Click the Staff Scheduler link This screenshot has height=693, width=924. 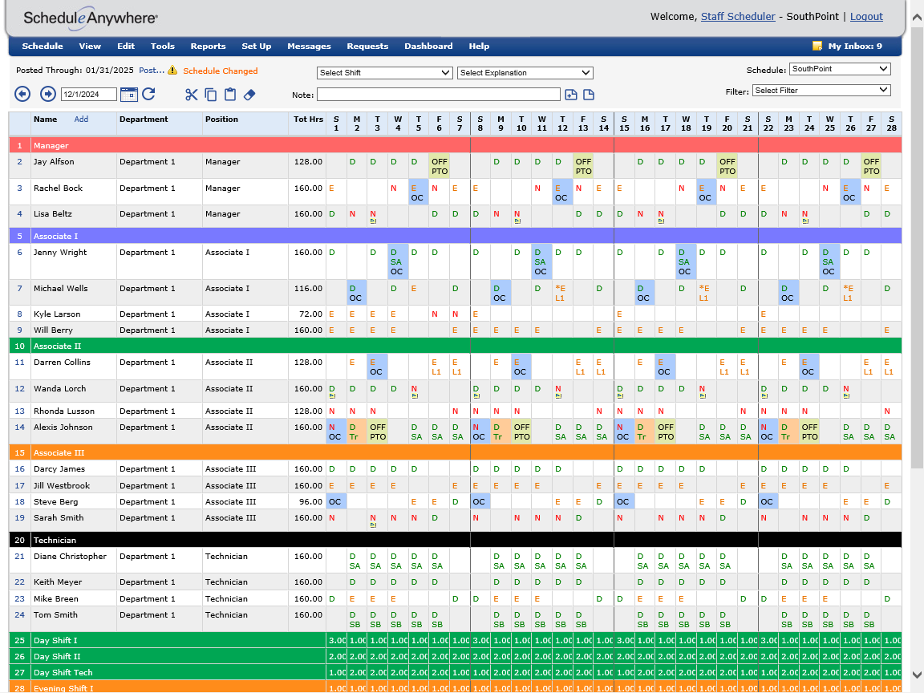click(x=738, y=16)
